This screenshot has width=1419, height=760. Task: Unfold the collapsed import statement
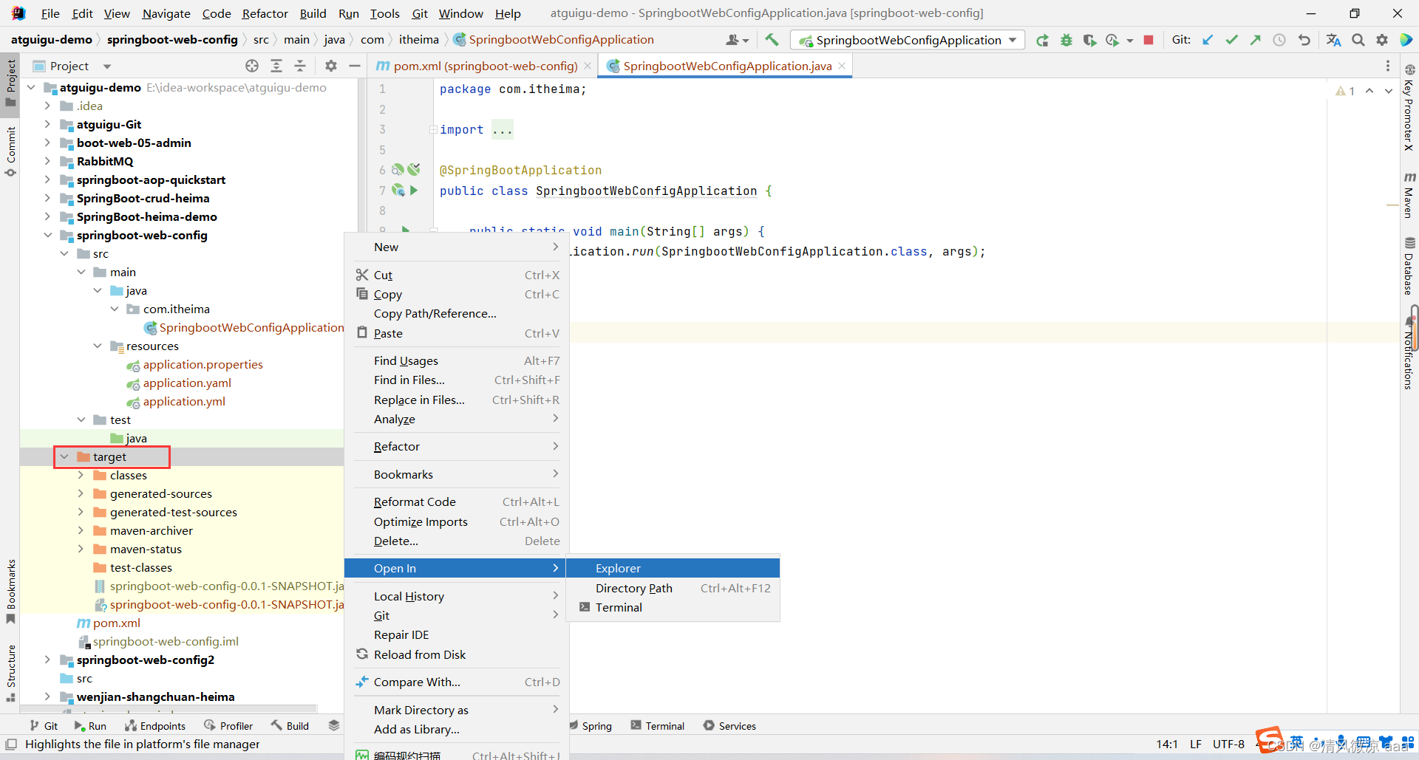[x=433, y=129]
